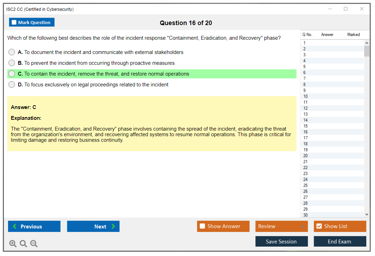Click the End Exam button
Screen dimensions: 375x256
[340, 241]
